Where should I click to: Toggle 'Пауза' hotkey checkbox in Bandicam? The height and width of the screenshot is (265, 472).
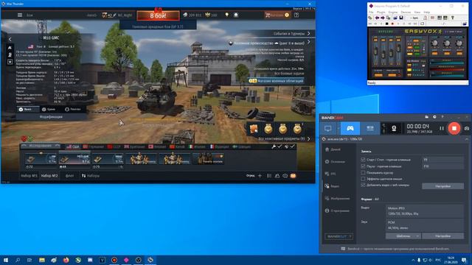coord(363,166)
